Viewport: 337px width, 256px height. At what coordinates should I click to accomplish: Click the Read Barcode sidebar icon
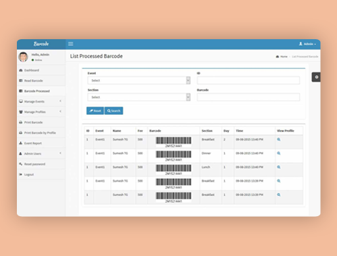click(x=21, y=80)
